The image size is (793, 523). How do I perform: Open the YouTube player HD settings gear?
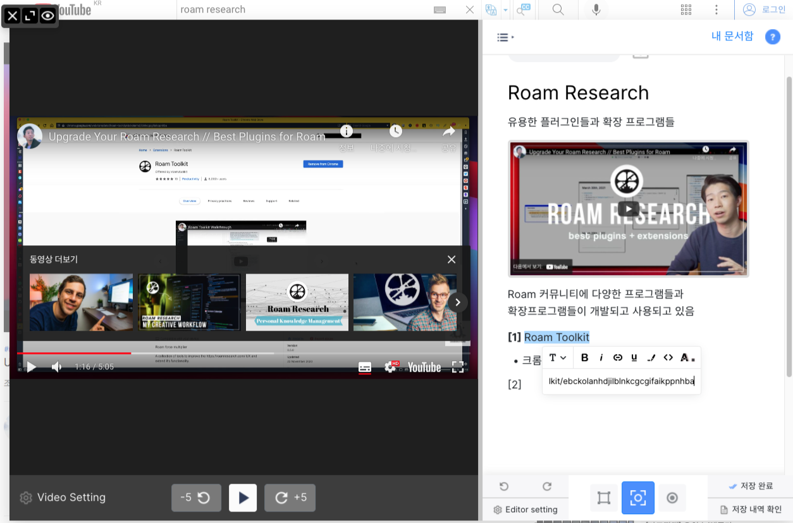(x=391, y=367)
